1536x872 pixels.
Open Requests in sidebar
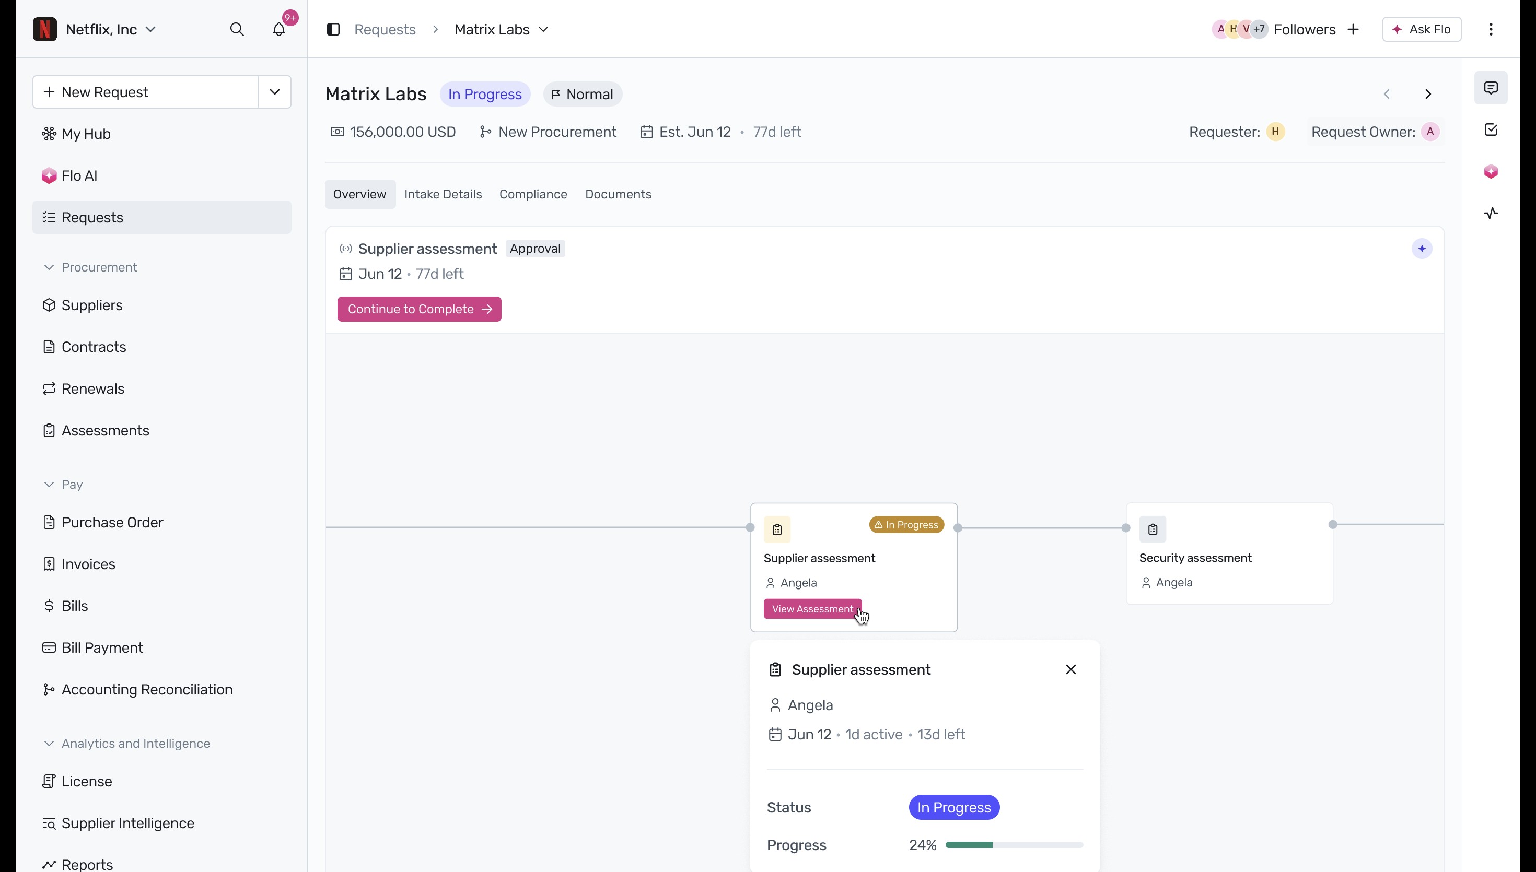[x=162, y=217]
